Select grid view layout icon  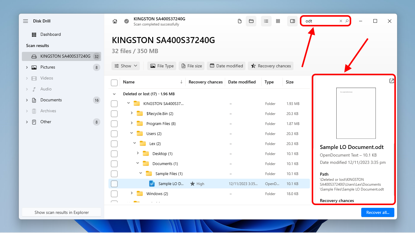click(278, 21)
